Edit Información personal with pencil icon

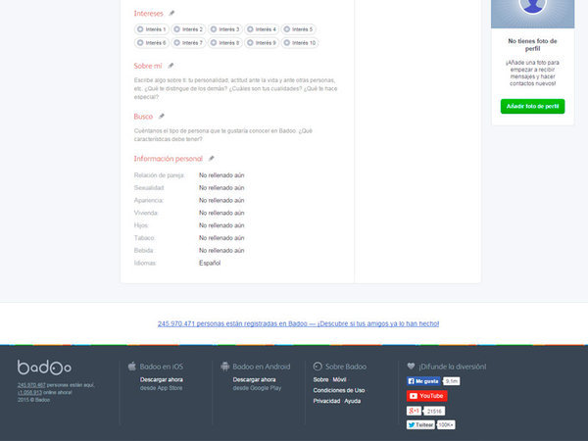(x=211, y=159)
